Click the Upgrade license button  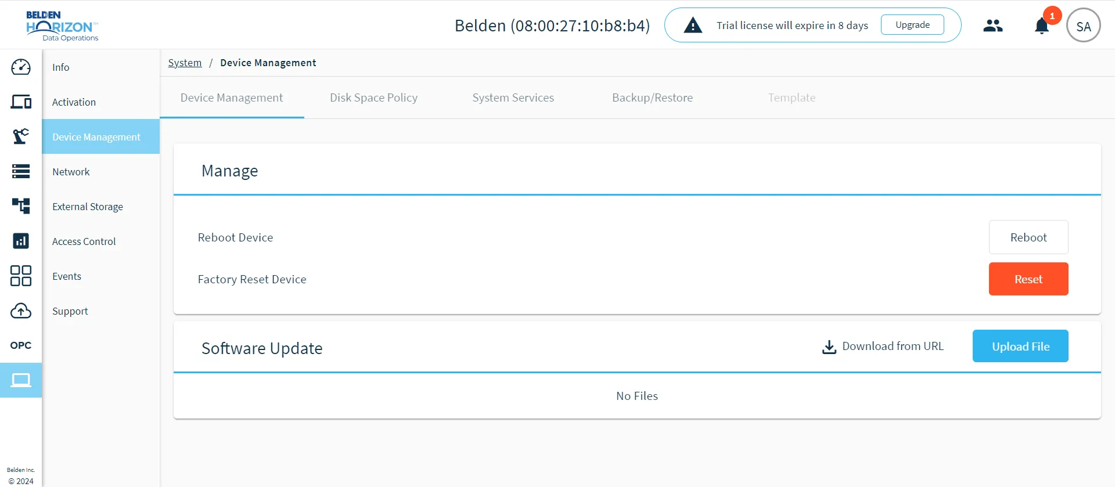pos(912,25)
